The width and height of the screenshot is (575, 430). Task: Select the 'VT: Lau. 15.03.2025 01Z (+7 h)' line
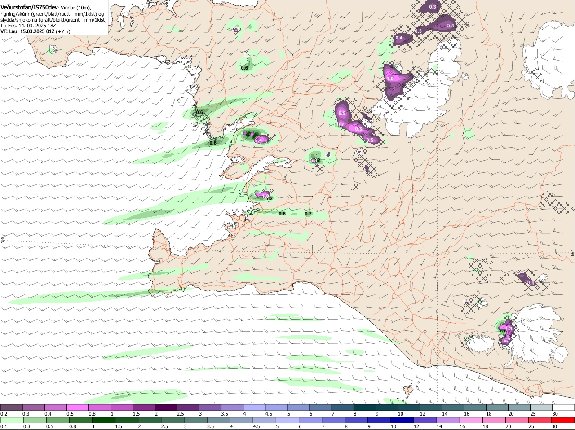coord(35,31)
